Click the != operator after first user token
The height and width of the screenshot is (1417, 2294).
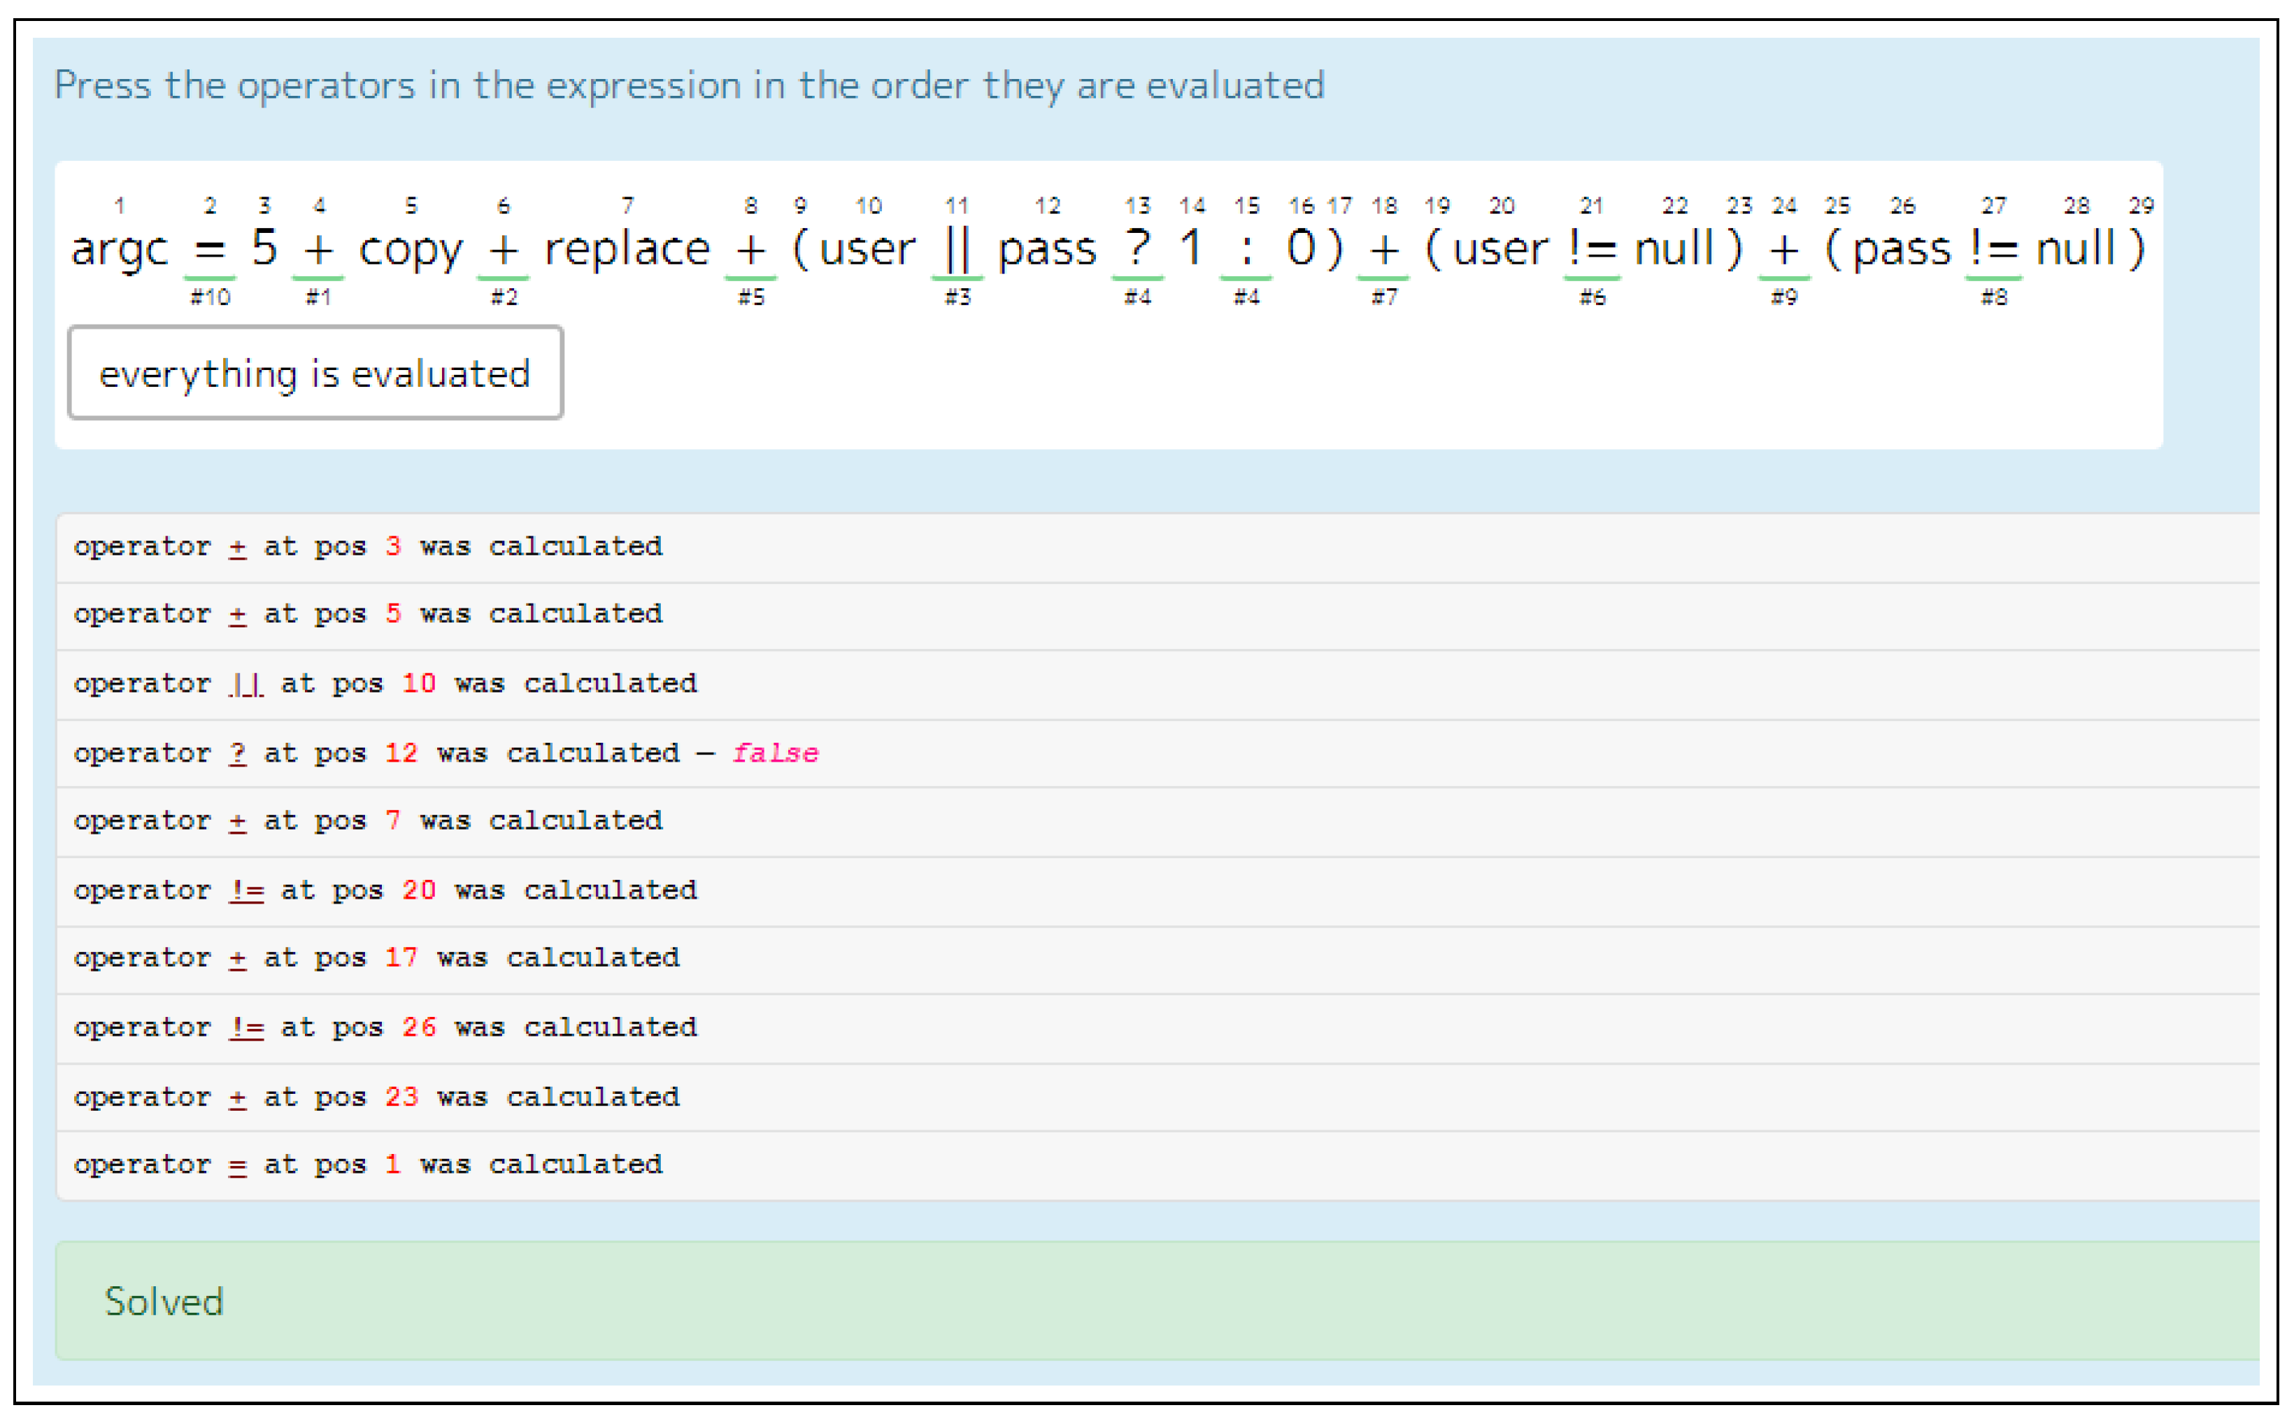[1592, 249]
